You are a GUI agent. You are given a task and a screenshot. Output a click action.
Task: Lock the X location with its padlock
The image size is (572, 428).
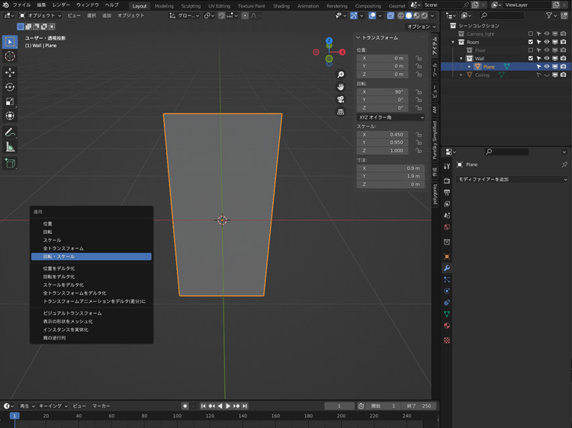(x=419, y=58)
